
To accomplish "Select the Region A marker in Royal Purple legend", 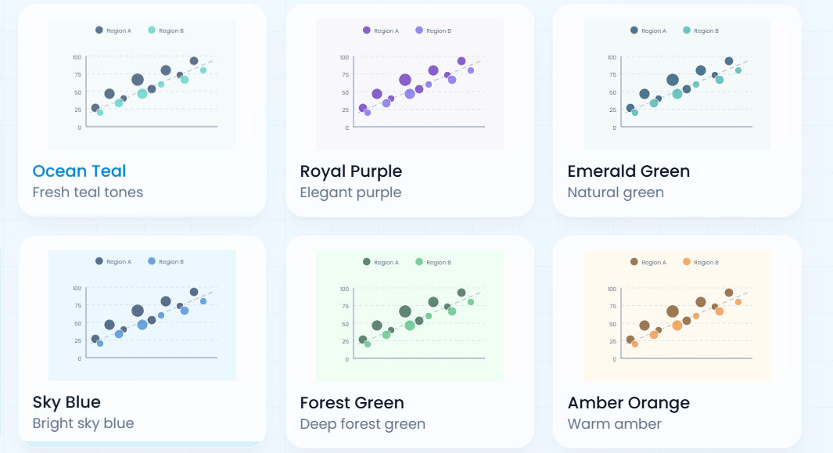I will (x=367, y=31).
